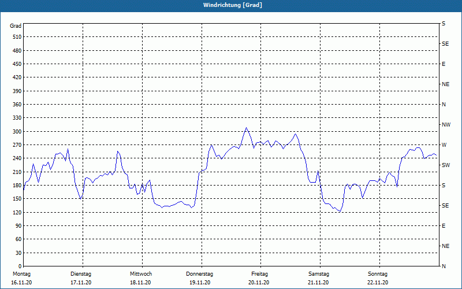Image resolution: width=462 pixels, height=289 pixels.
Task: Select the date 22.11.20
Action: pos(378,283)
